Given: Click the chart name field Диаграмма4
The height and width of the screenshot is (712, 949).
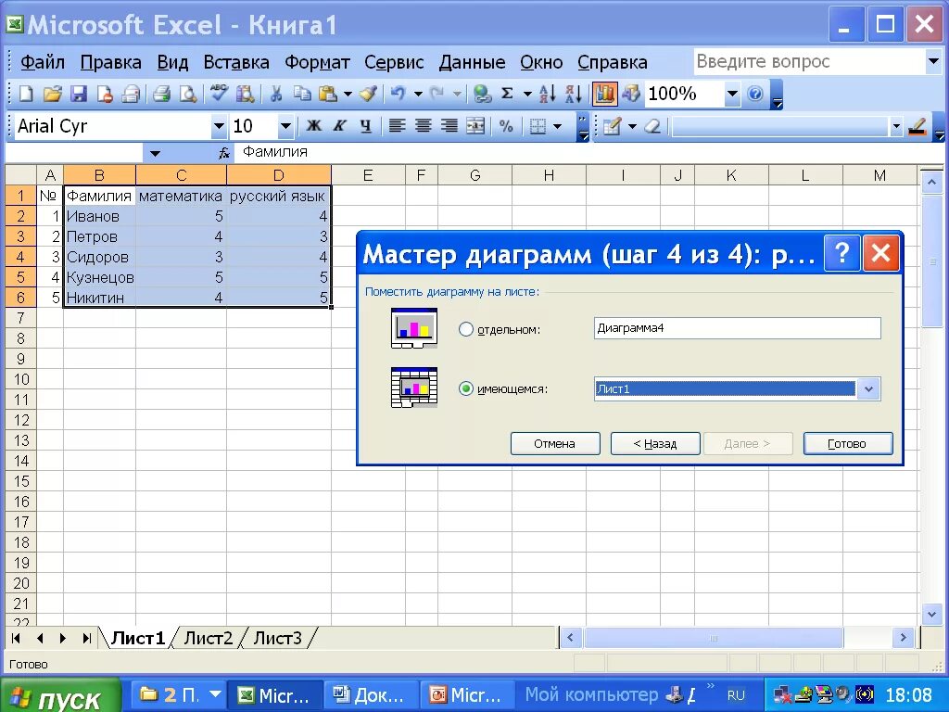Looking at the screenshot, I should click(x=737, y=328).
